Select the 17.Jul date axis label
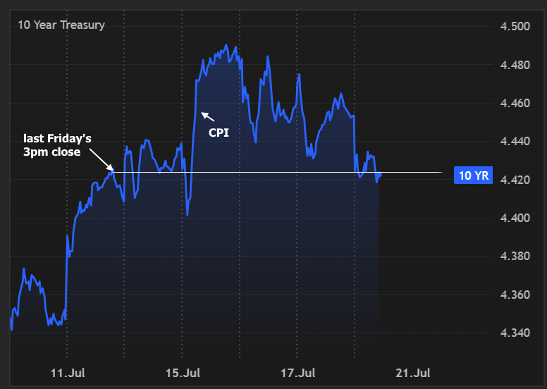547x389 pixels. coord(298,373)
